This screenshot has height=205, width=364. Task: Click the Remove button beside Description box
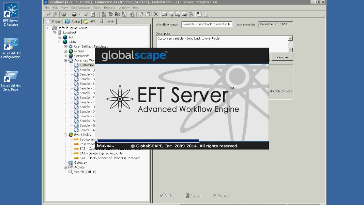click(x=282, y=57)
